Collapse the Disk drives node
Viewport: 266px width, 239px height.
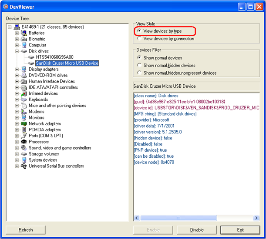point(17,51)
